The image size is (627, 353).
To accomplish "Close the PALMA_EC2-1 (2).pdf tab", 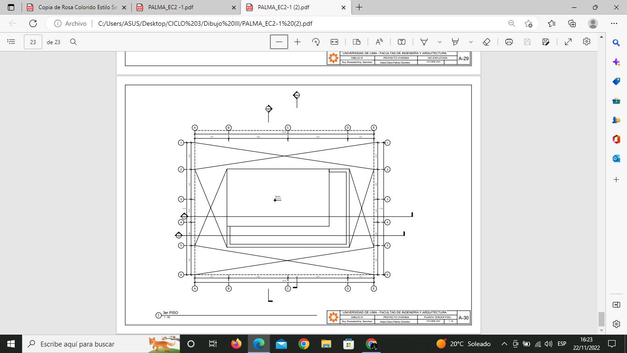I will tap(343, 7).
